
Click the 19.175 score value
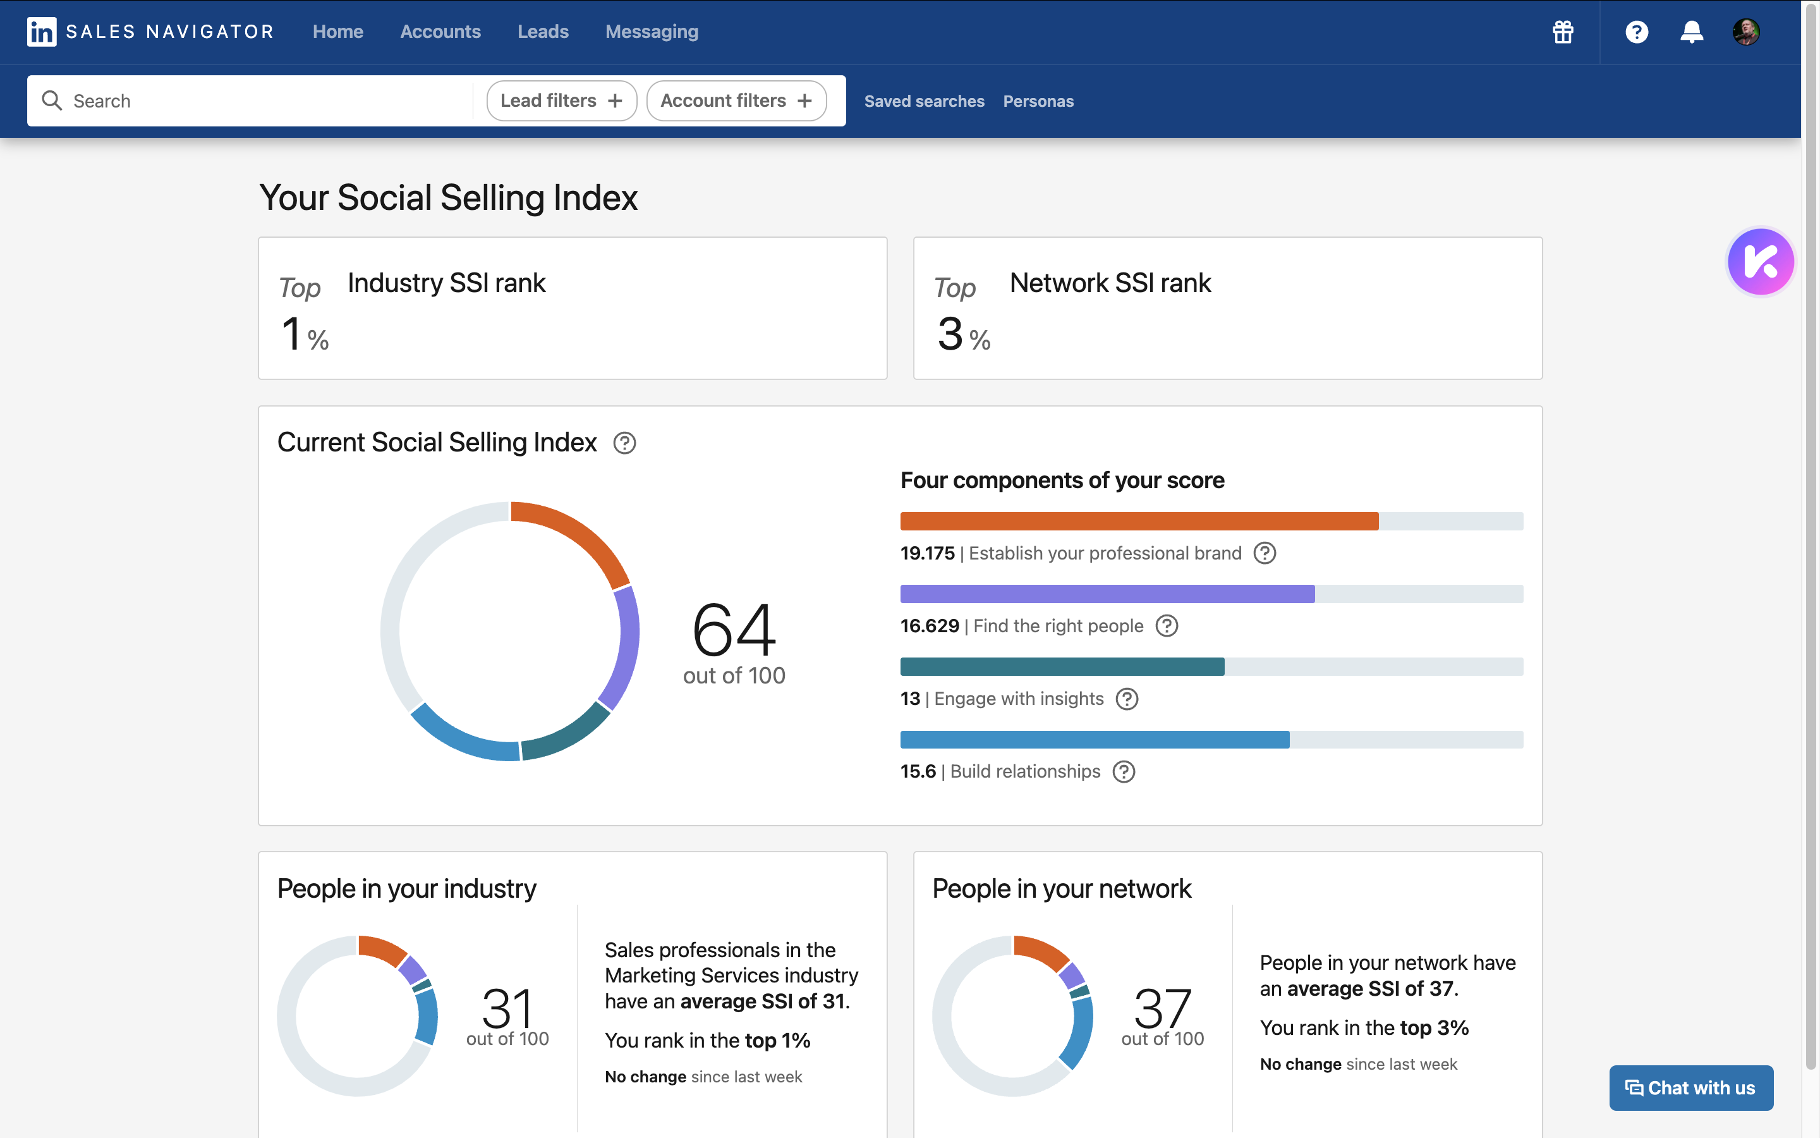[926, 553]
